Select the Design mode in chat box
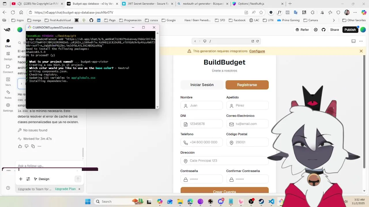The width and height of the screenshot is (369, 207). [42, 179]
